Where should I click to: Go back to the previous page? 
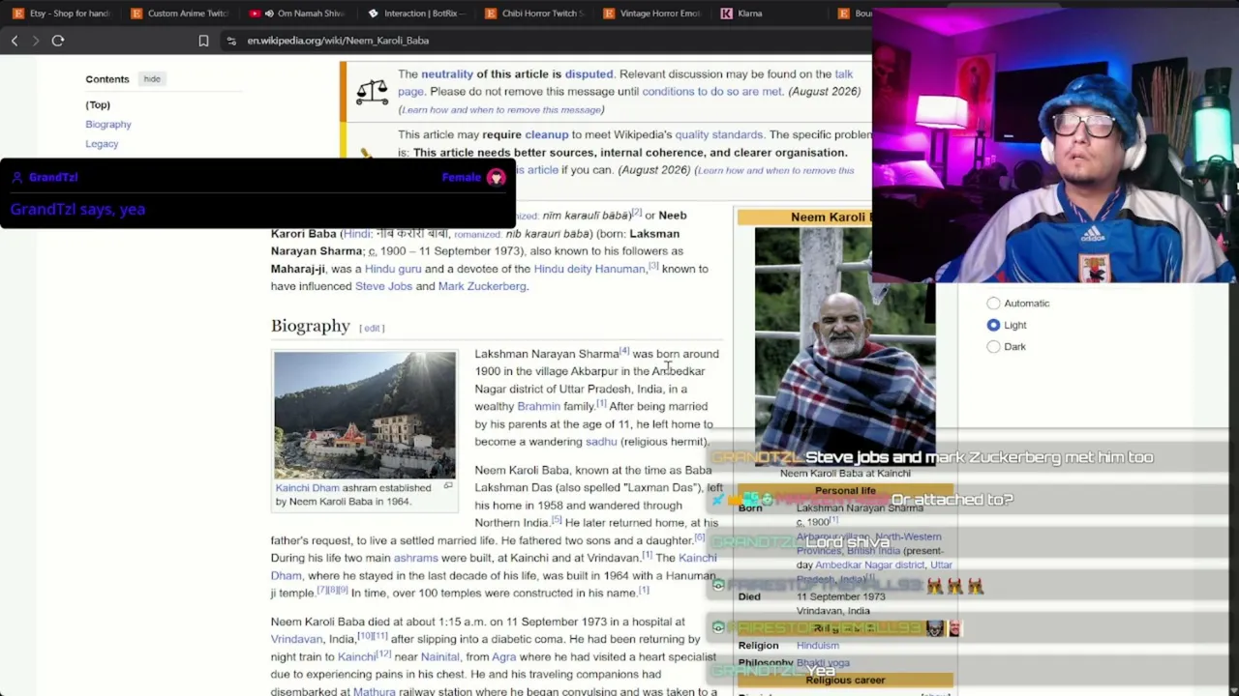pyautogui.click(x=15, y=41)
